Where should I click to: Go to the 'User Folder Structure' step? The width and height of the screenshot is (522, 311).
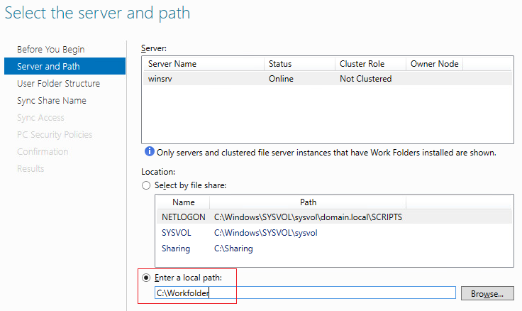[x=58, y=83]
